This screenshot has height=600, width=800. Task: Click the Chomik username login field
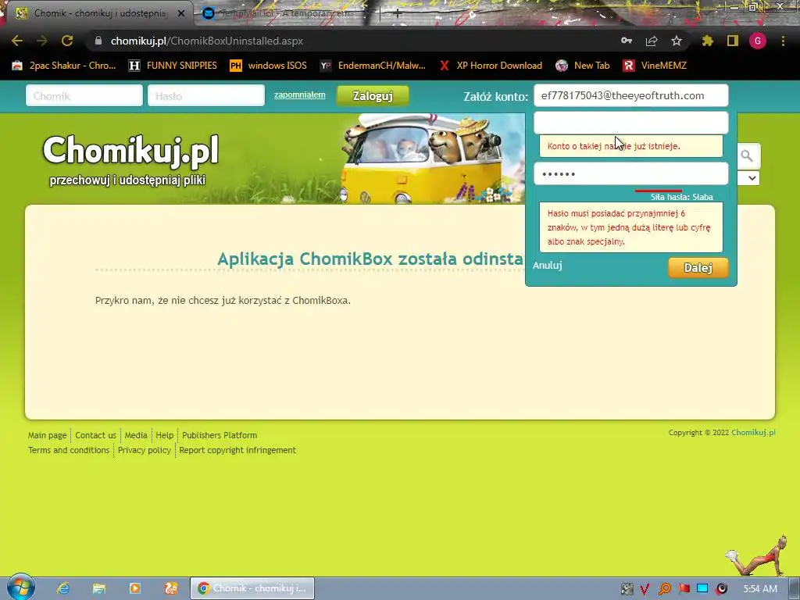84,96
